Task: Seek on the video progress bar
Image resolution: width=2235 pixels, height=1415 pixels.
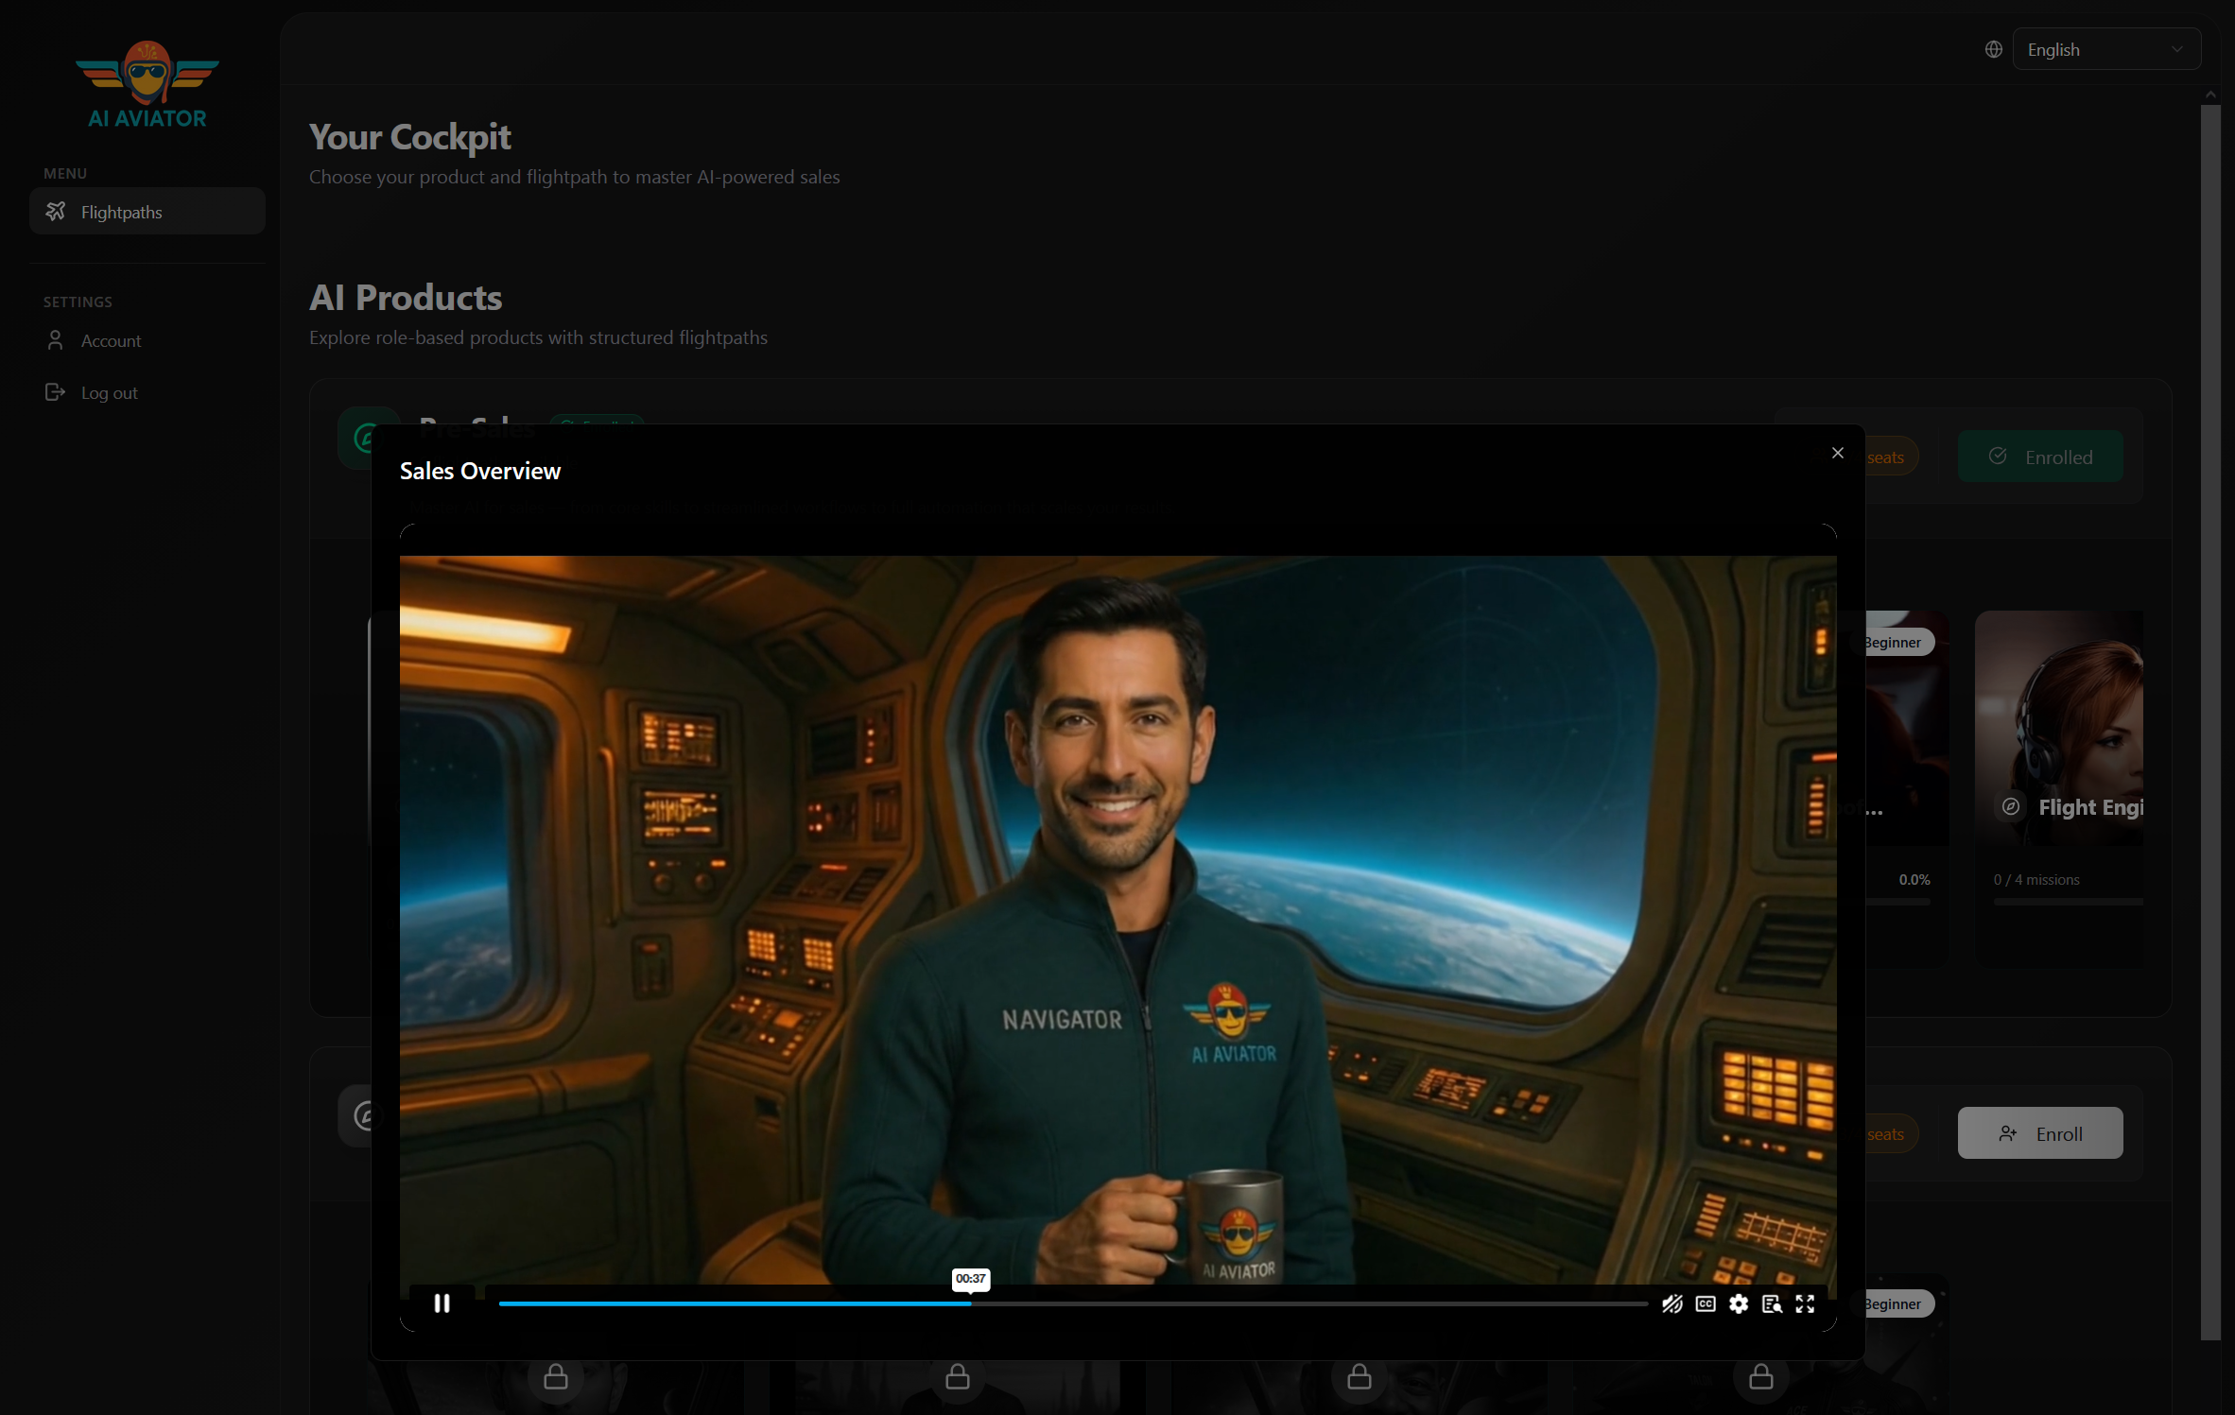Action: [1229, 1303]
